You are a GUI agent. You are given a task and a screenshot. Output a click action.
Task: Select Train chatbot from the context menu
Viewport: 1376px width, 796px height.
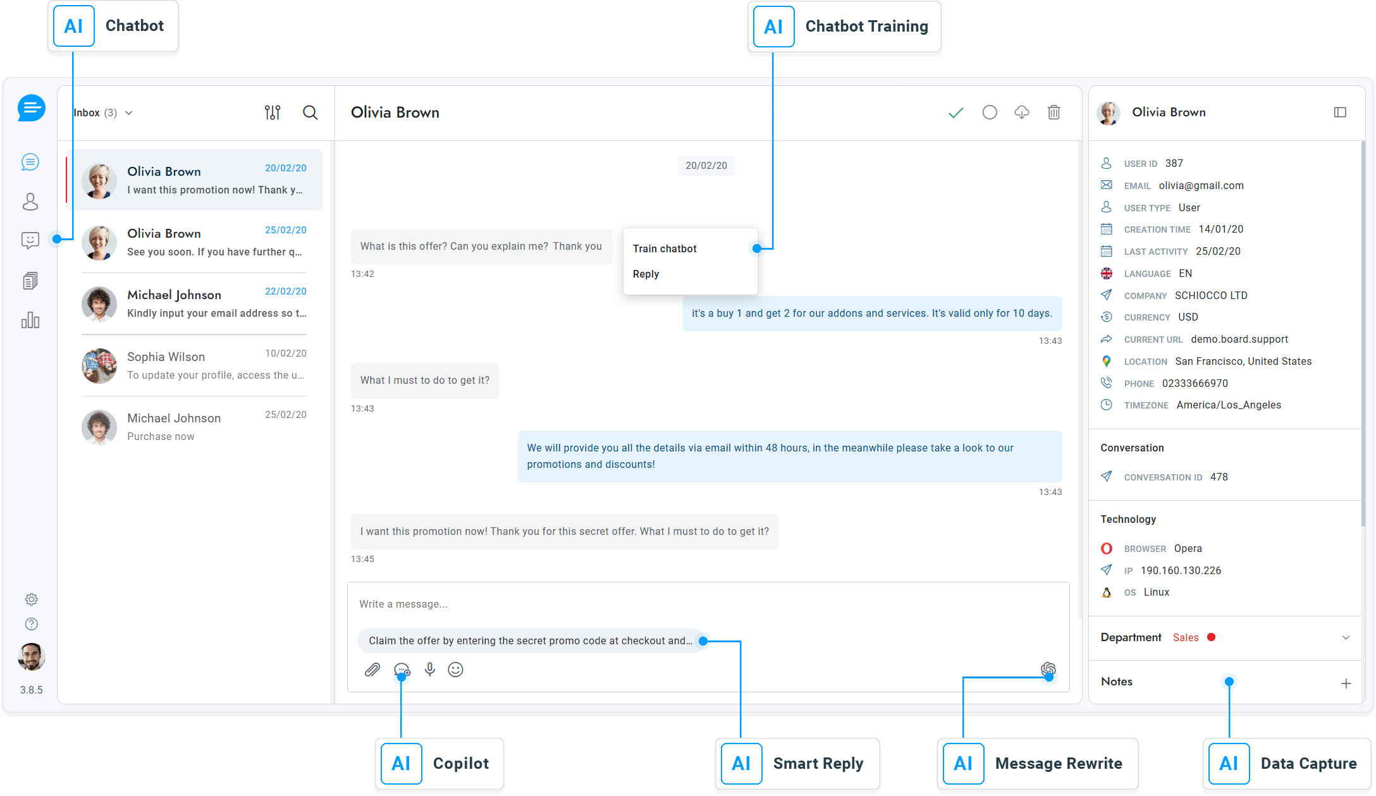[664, 248]
